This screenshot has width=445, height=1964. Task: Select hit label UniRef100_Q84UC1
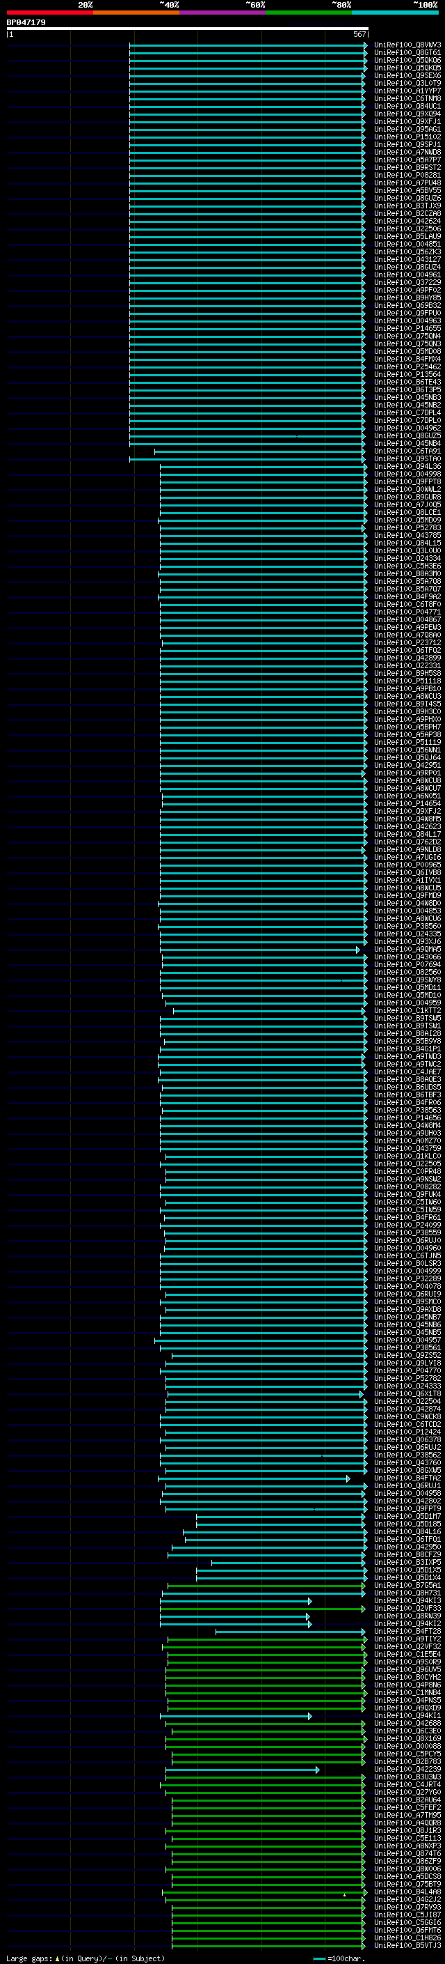pos(407,106)
